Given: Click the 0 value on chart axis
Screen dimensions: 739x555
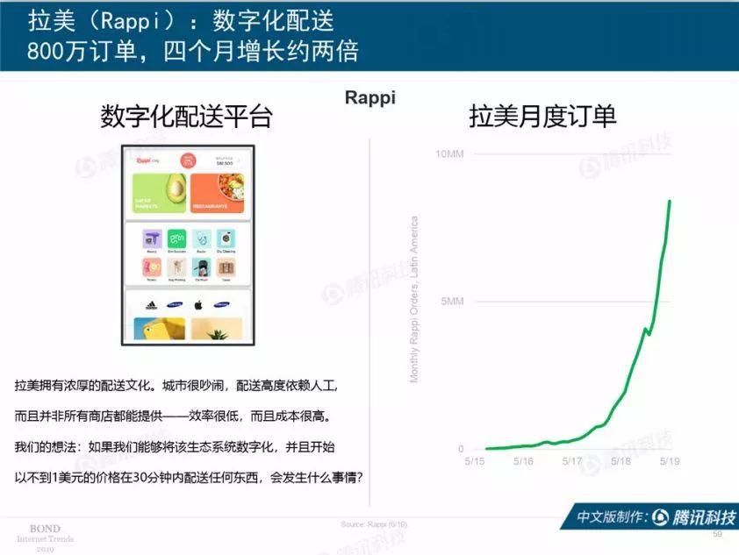Looking at the screenshot, I should click(461, 449).
